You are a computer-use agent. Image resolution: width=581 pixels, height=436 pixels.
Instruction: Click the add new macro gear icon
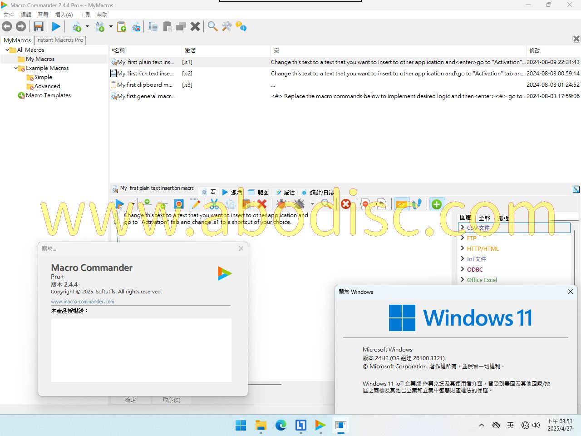pyautogui.click(x=77, y=27)
